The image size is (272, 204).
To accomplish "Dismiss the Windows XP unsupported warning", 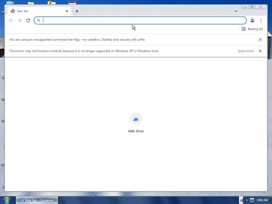I will (260, 51).
